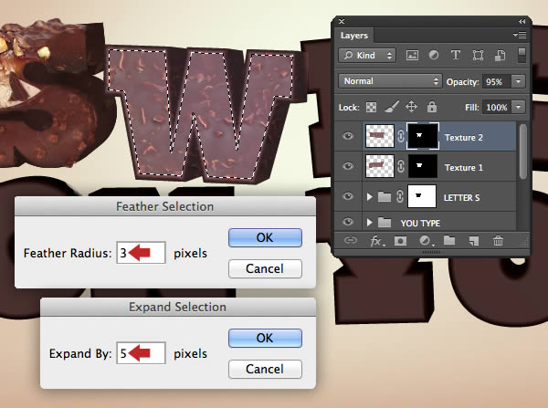The width and height of the screenshot is (548, 408).
Task: Filter layers by pixel layer icon
Action: [x=412, y=55]
